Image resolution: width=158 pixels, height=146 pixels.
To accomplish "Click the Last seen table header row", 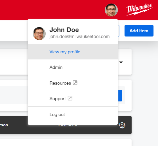I will tap(66, 125).
